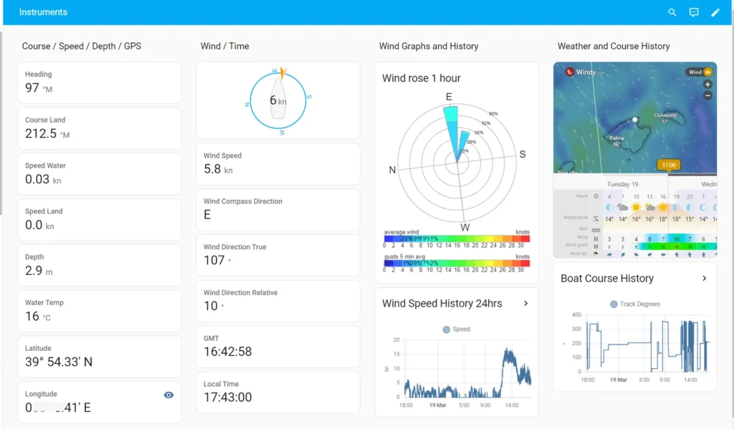734x429 pixels.
Task: Click the boat position marker on map
Action: (635, 120)
